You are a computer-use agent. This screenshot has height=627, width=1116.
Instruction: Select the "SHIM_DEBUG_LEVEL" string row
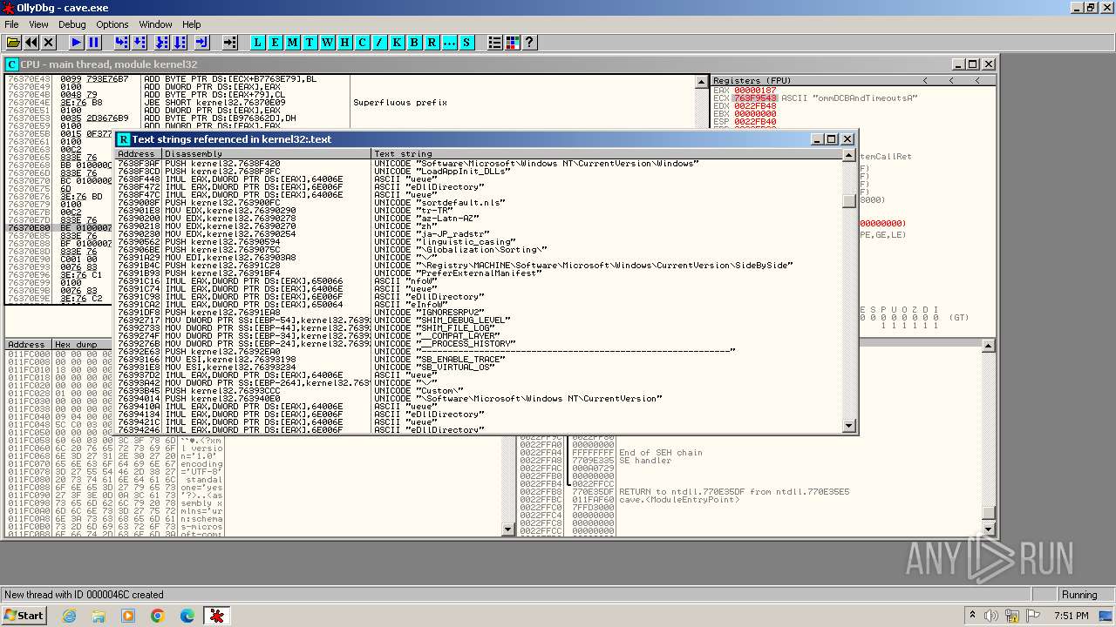tap(480, 320)
